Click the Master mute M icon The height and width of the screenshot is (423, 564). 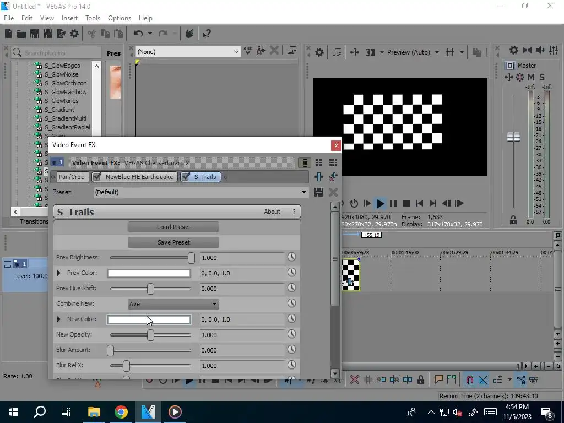tap(531, 77)
